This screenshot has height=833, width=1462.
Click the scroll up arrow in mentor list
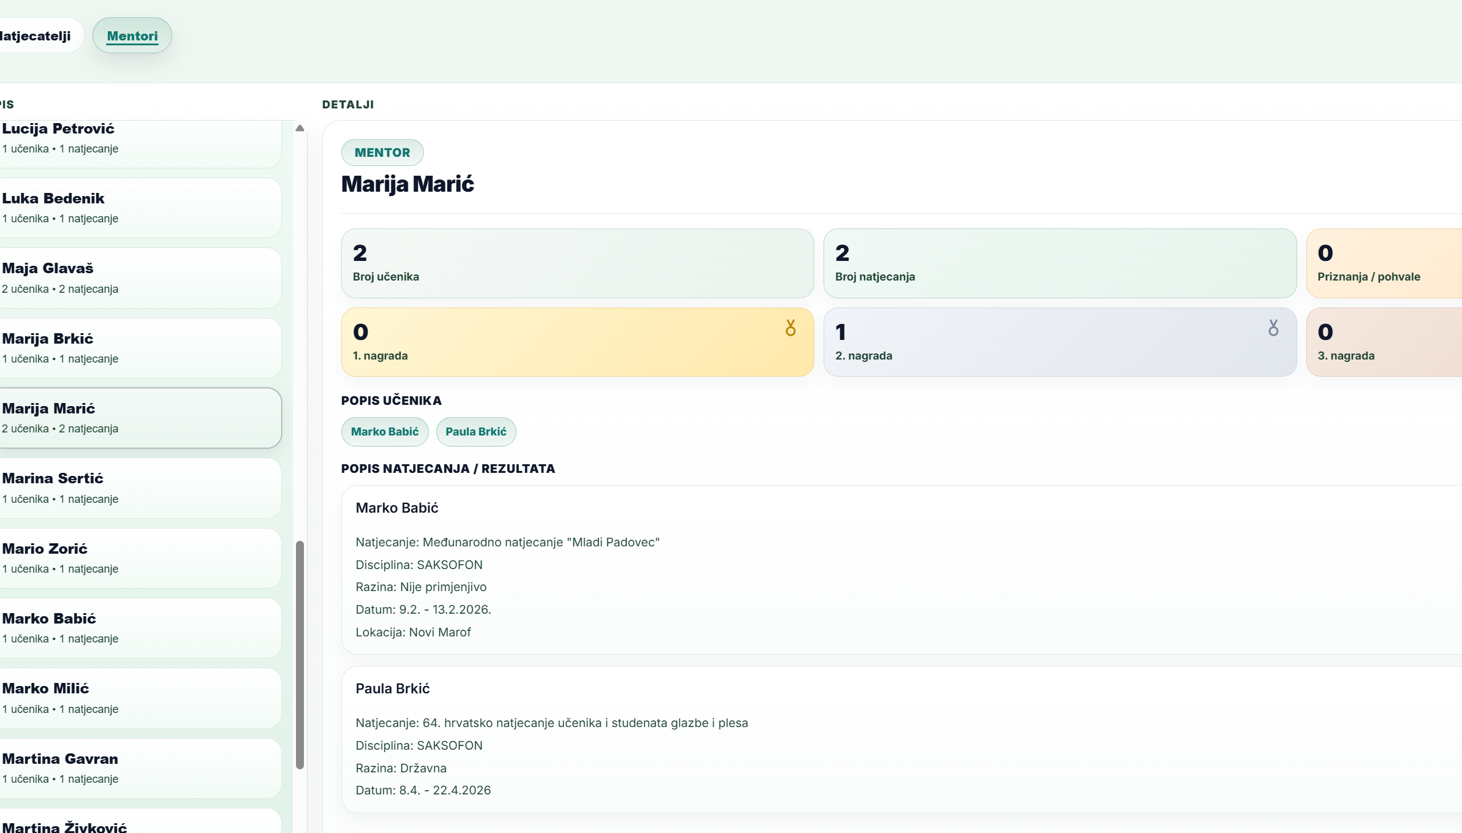[x=300, y=129]
